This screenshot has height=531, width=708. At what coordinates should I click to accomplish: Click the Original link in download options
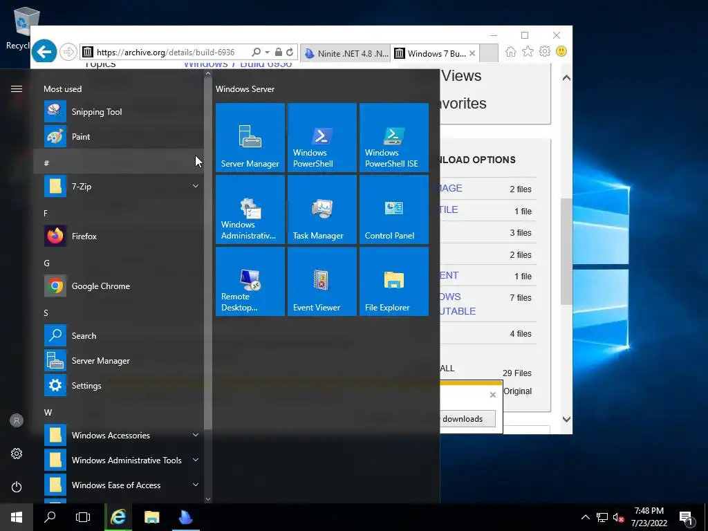pos(517,391)
